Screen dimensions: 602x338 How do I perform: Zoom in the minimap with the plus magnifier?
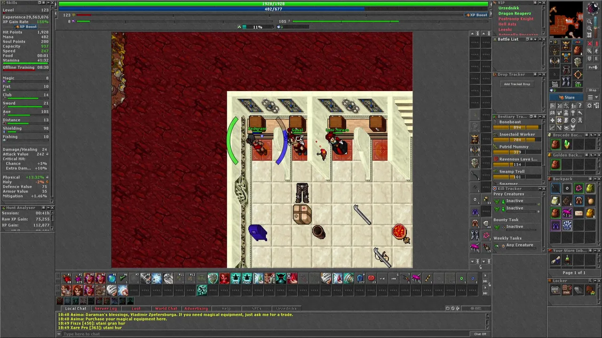click(589, 28)
